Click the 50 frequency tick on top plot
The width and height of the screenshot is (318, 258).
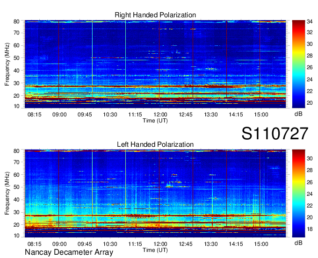click(x=16, y=58)
